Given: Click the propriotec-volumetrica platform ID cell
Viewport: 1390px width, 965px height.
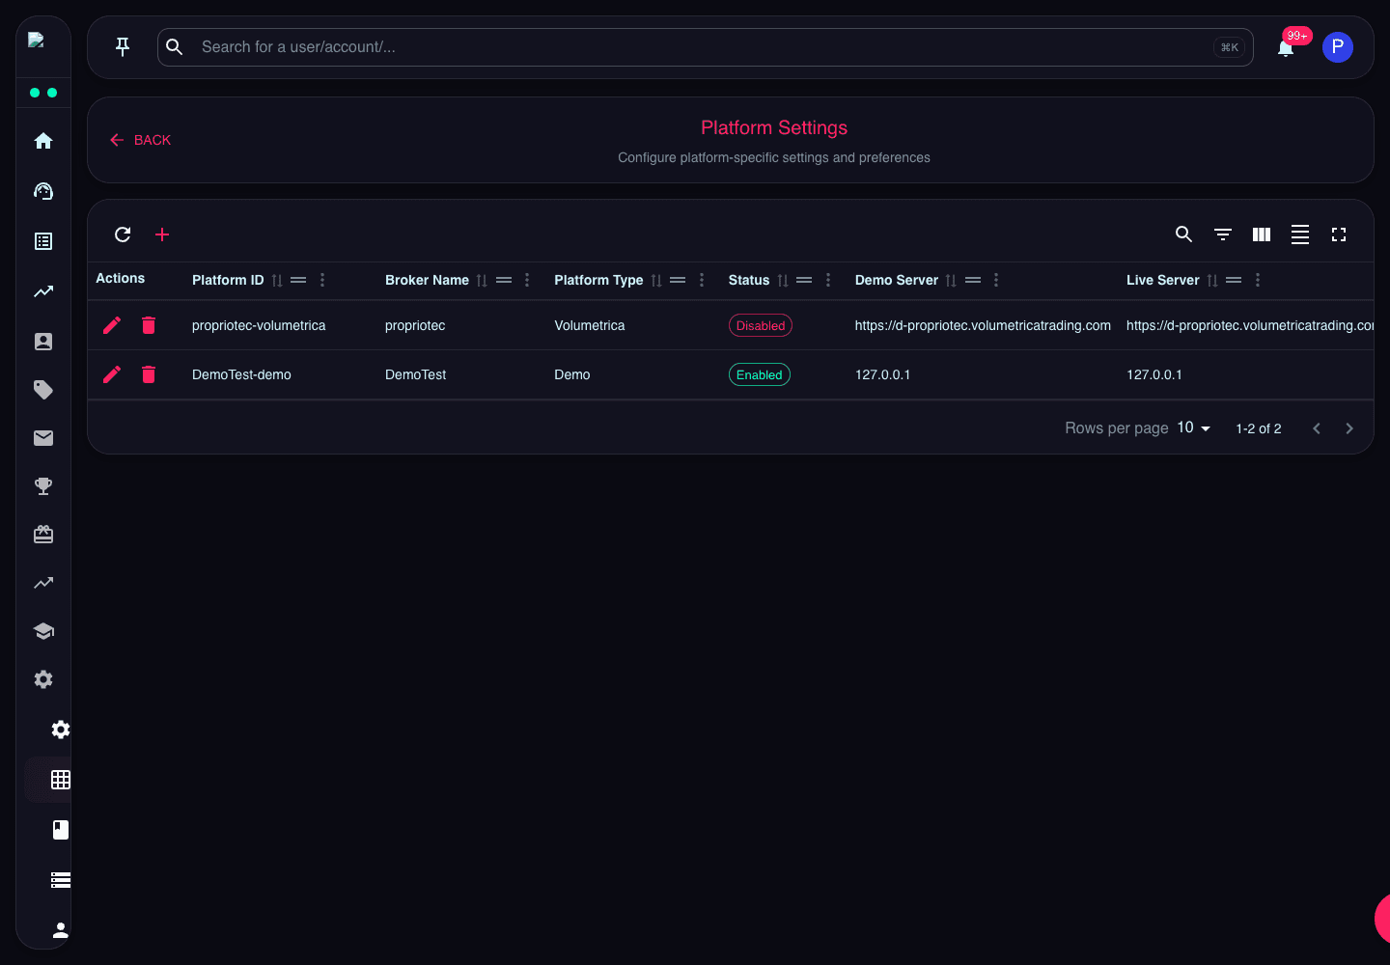Looking at the screenshot, I should pyautogui.click(x=259, y=325).
